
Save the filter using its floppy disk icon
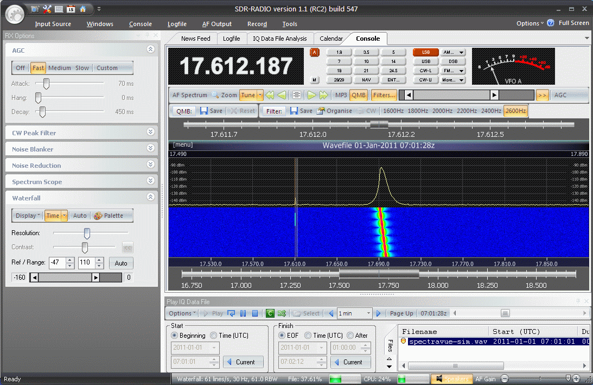click(302, 111)
